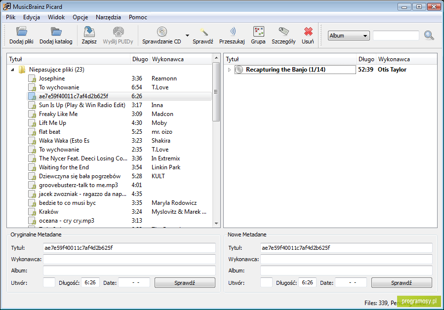Screen dimensions: 444x310
Task: Click the toolbar search text field
Action: click(396, 36)
